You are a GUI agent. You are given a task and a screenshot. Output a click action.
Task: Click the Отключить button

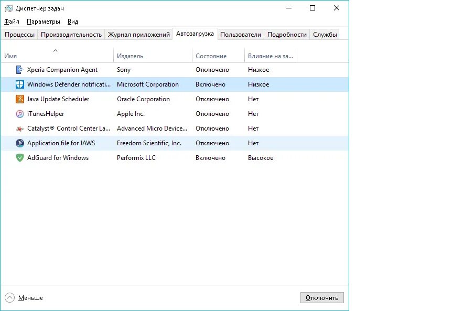[x=322, y=298]
